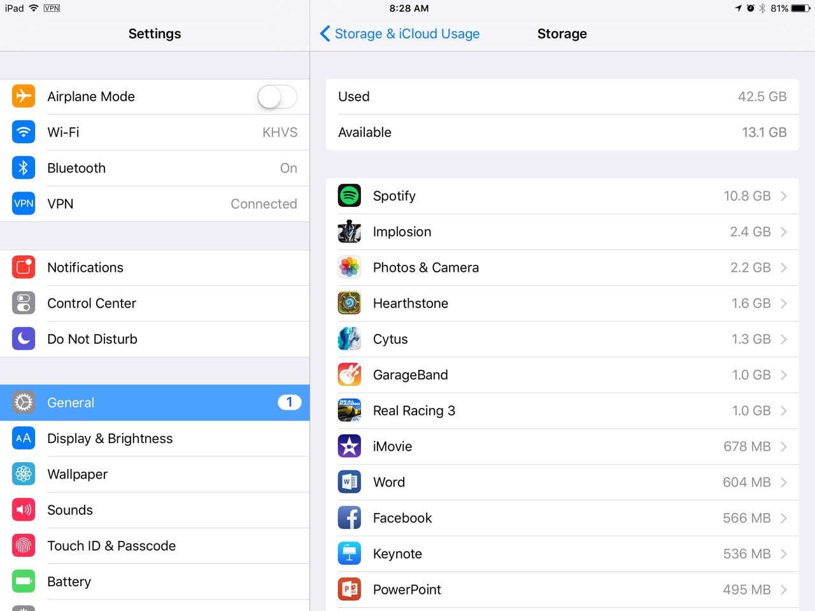Open Display & Brightness settings

155,439
